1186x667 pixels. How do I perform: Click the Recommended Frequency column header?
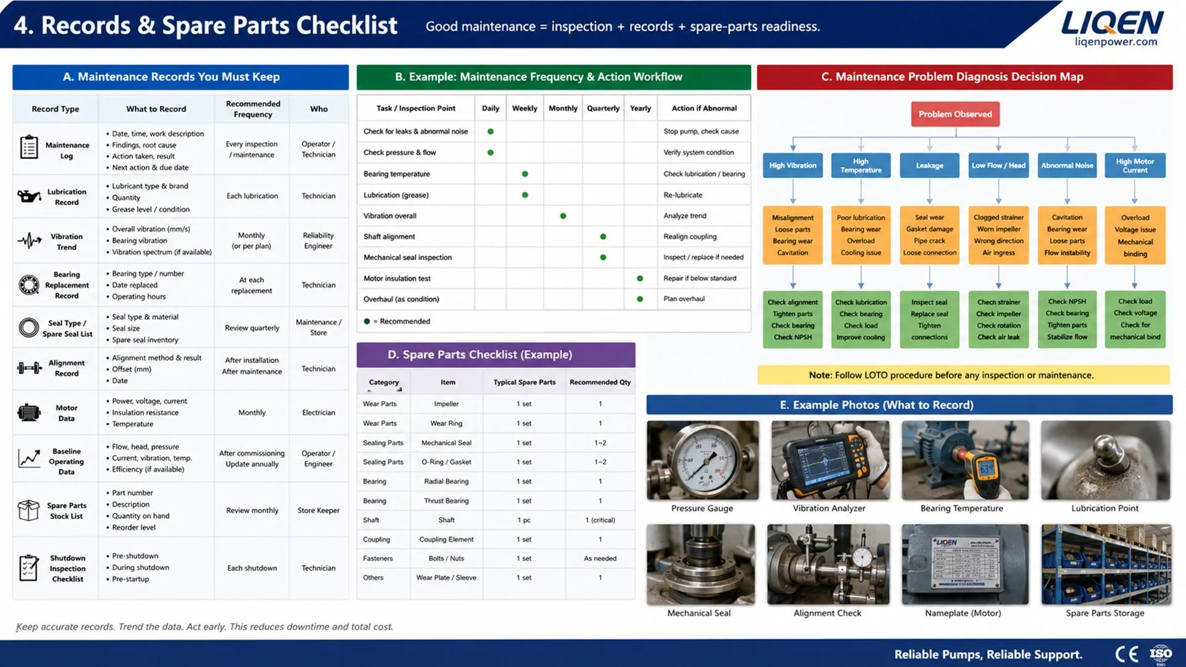[x=253, y=109]
